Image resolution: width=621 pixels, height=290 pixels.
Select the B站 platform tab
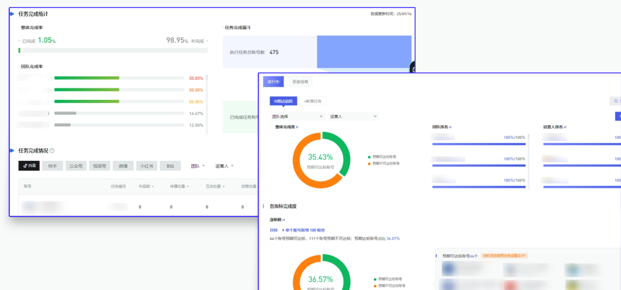click(x=170, y=166)
